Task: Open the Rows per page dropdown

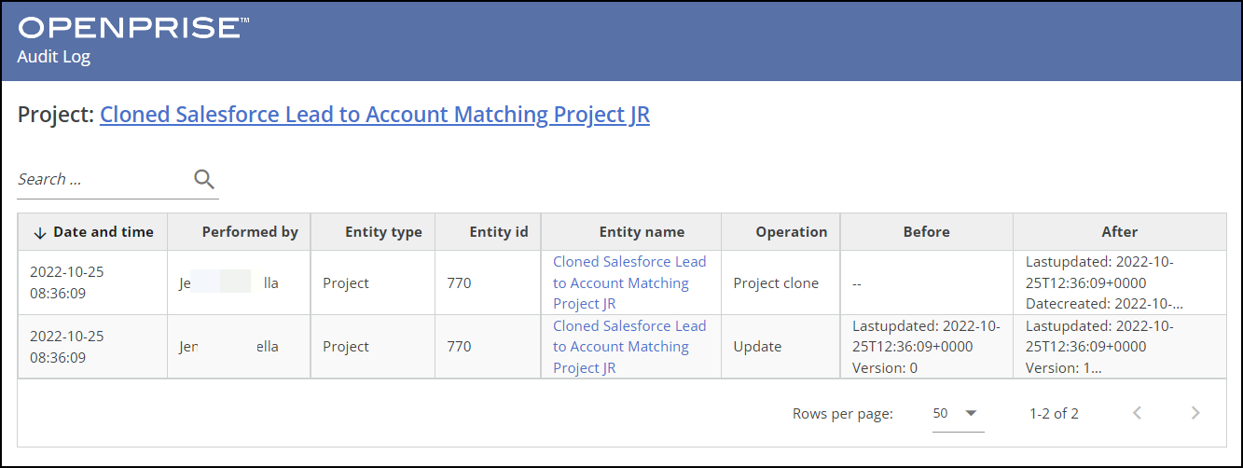Action: pyautogui.click(x=958, y=413)
